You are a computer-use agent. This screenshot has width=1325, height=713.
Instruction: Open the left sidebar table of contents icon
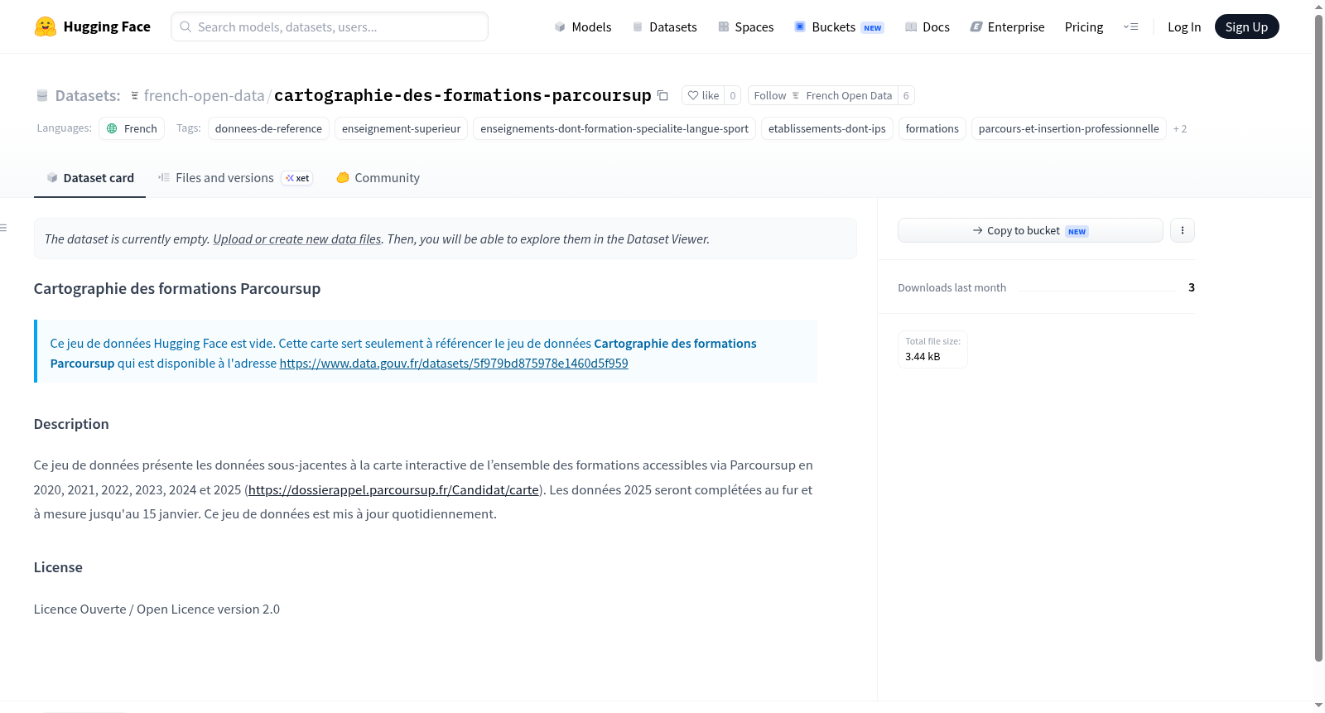click(4, 228)
